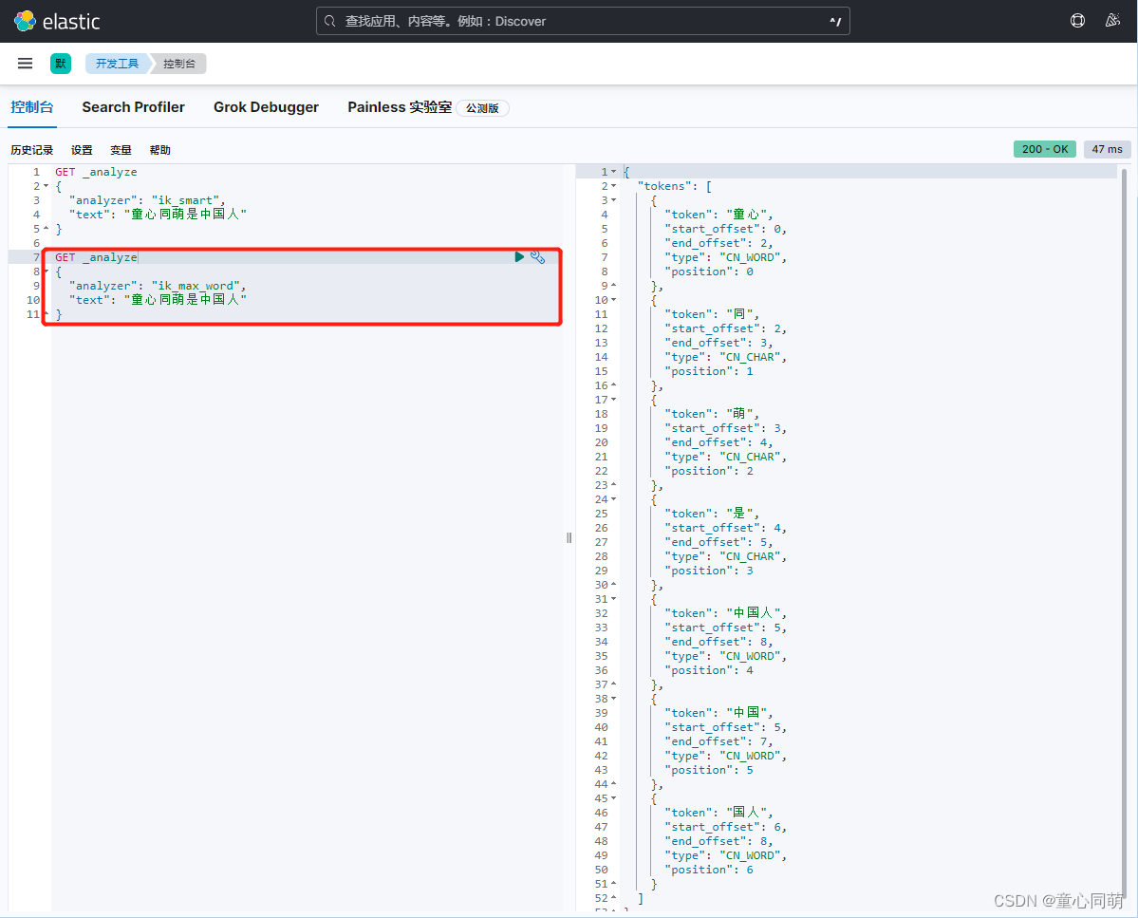
Task: Run the ik_max_word request with play icon
Action: (x=519, y=257)
